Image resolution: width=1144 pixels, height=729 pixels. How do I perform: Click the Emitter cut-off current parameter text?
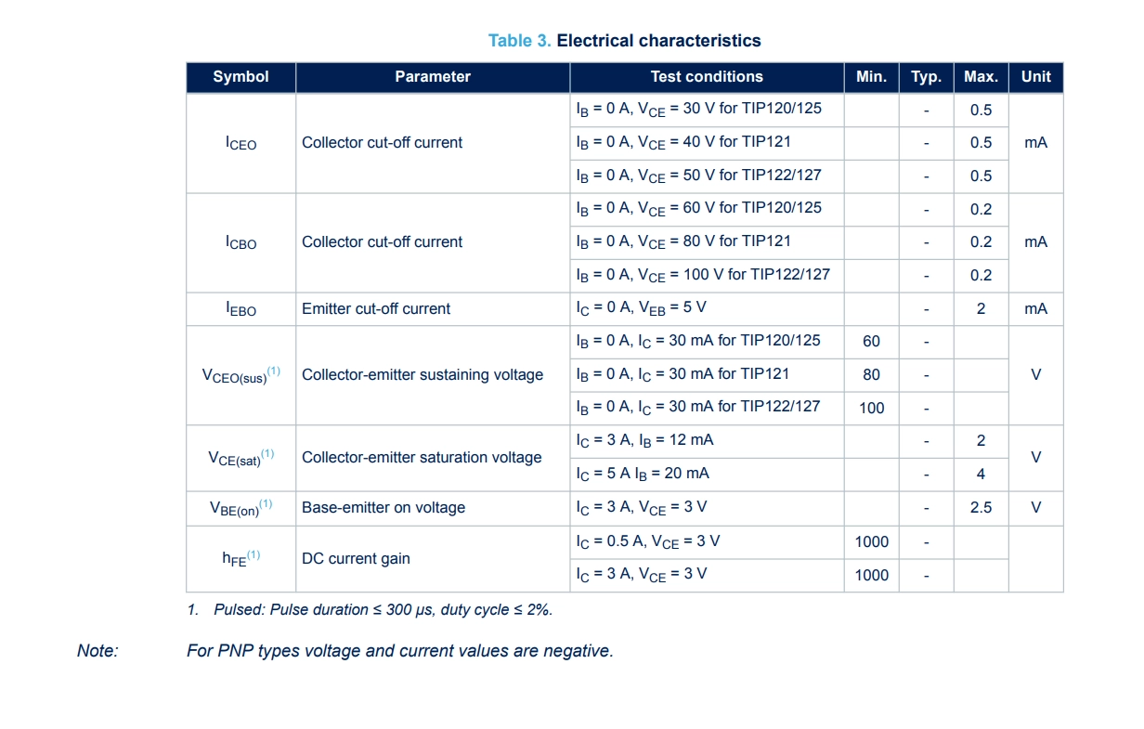tap(376, 308)
